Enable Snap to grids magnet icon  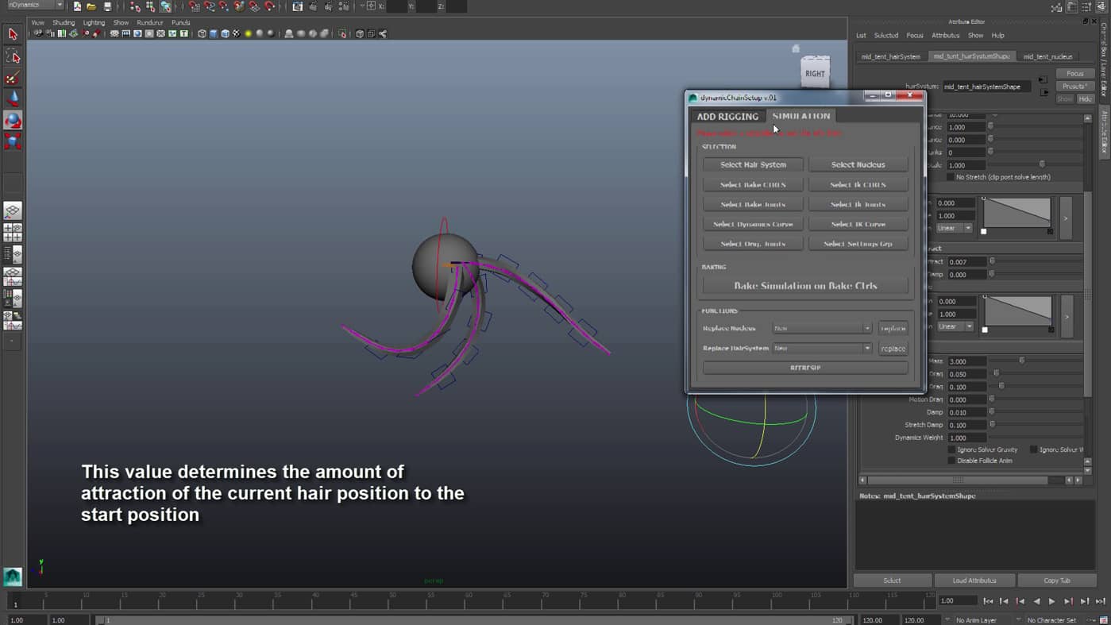195,6
